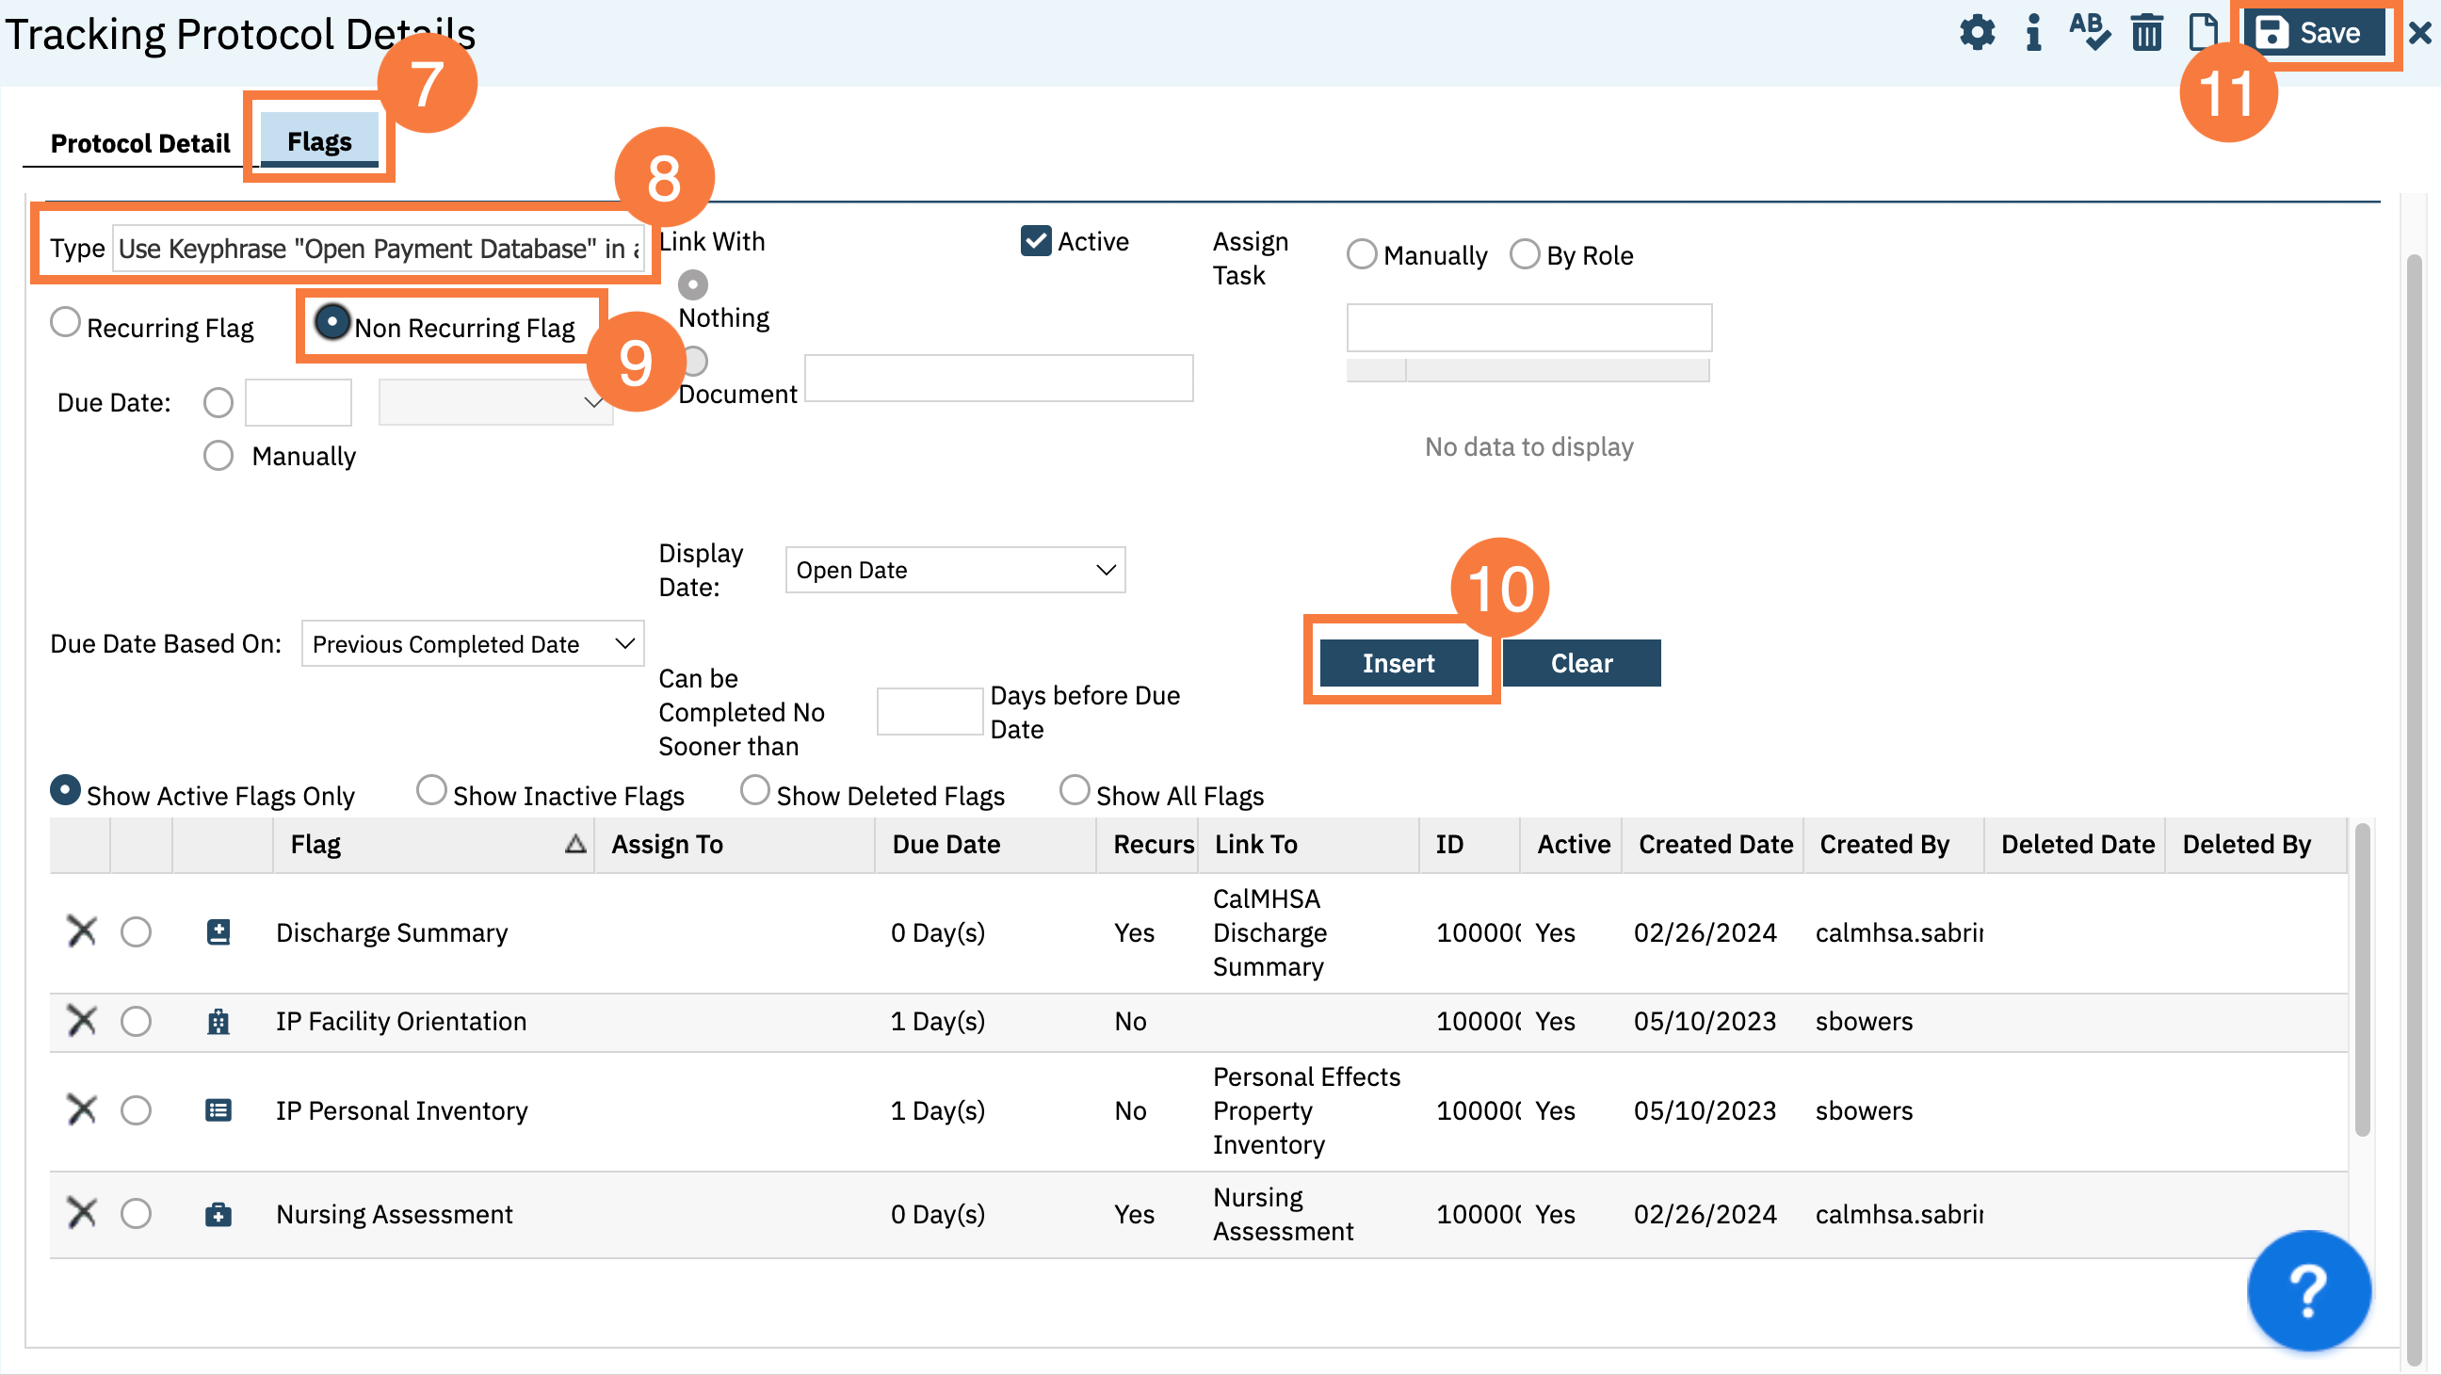Select Show All Flags radio
The image size is (2441, 1375).
(1074, 790)
